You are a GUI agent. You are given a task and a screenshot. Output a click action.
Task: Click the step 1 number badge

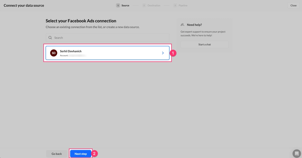[x=118, y=5]
